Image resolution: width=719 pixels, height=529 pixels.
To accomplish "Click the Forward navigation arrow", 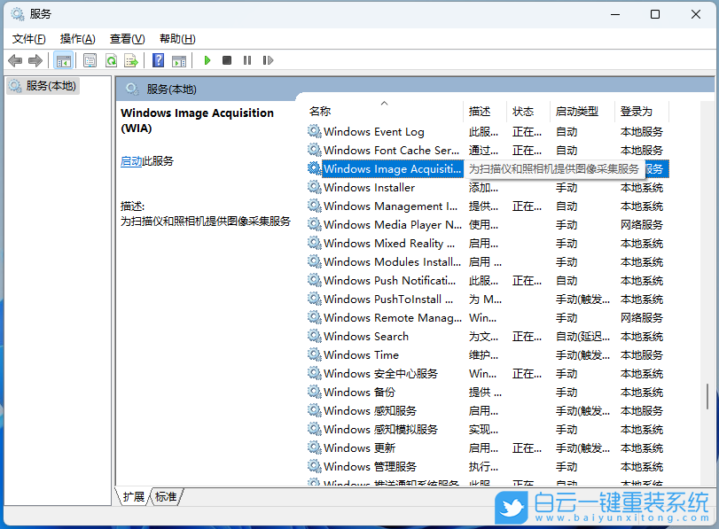I will [x=35, y=60].
